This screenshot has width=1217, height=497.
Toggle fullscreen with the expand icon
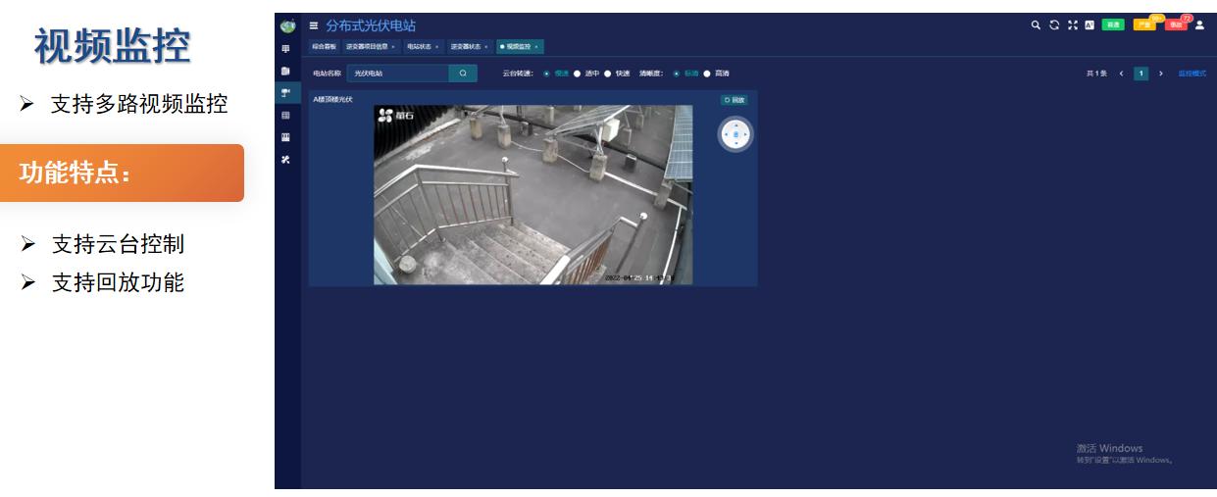tap(1072, 25)
